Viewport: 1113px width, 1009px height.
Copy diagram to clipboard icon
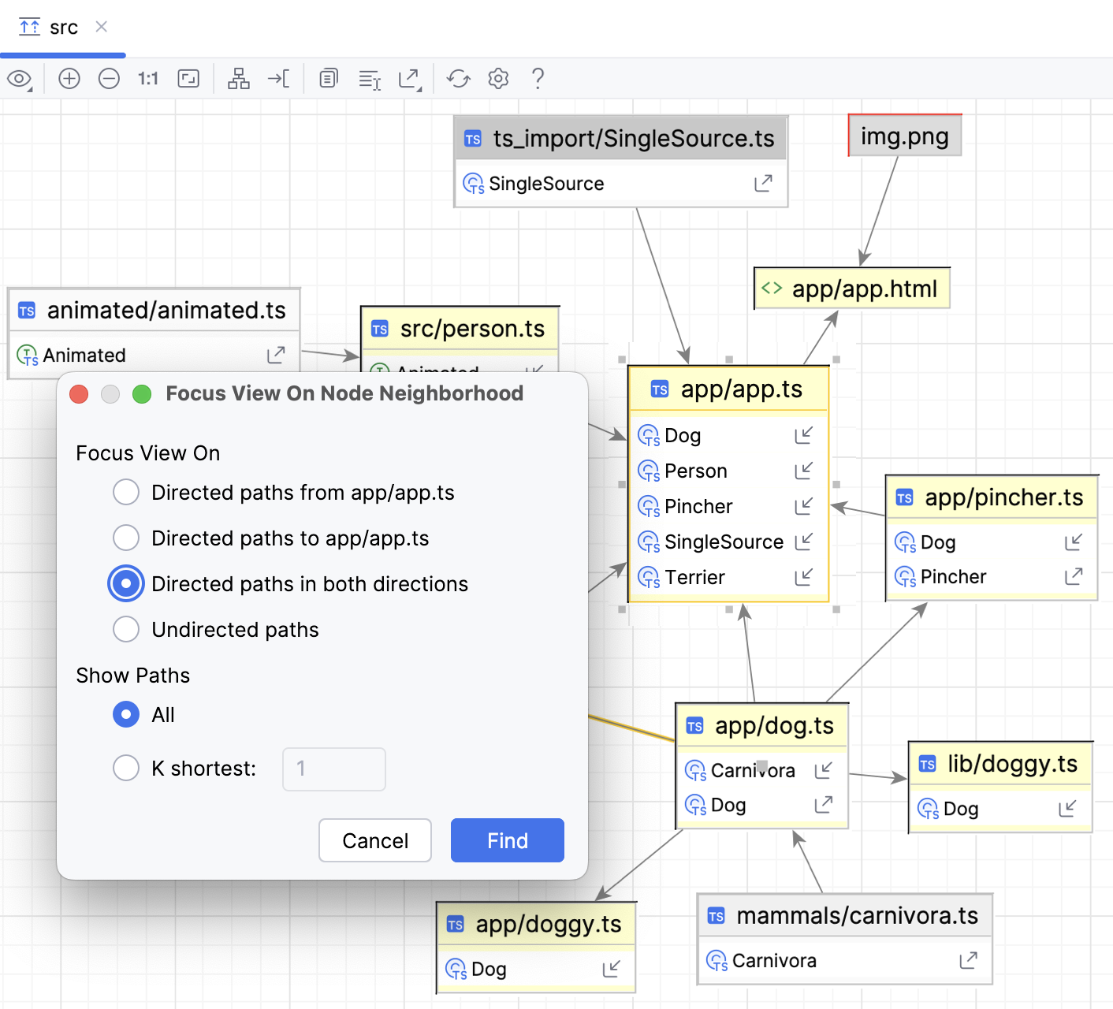click(x=329, y=79)
